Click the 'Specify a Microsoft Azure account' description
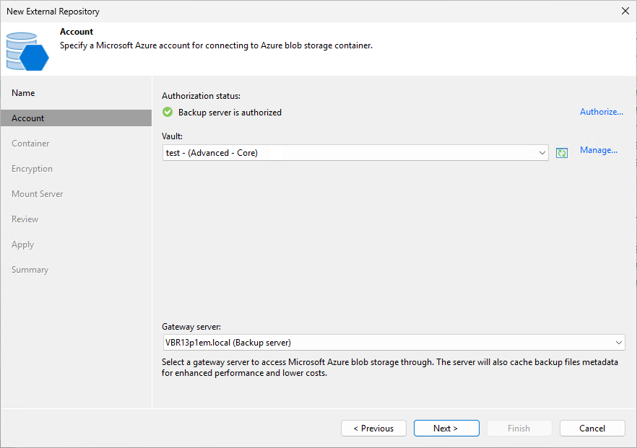 point(216,45)
